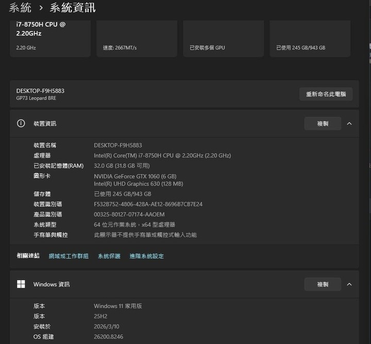The width and height of the screenshot is (371, 344).
Task: Click the 系統類型 label
Action: tap(45, 225)
